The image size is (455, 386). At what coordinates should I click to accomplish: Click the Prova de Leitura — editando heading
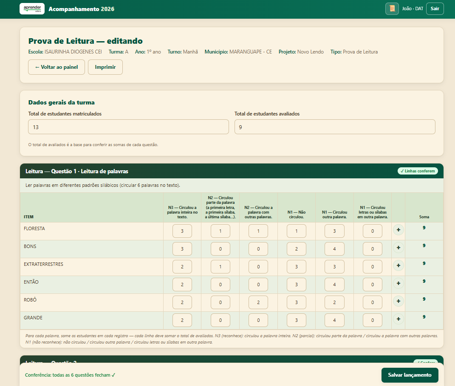(85, 41)
